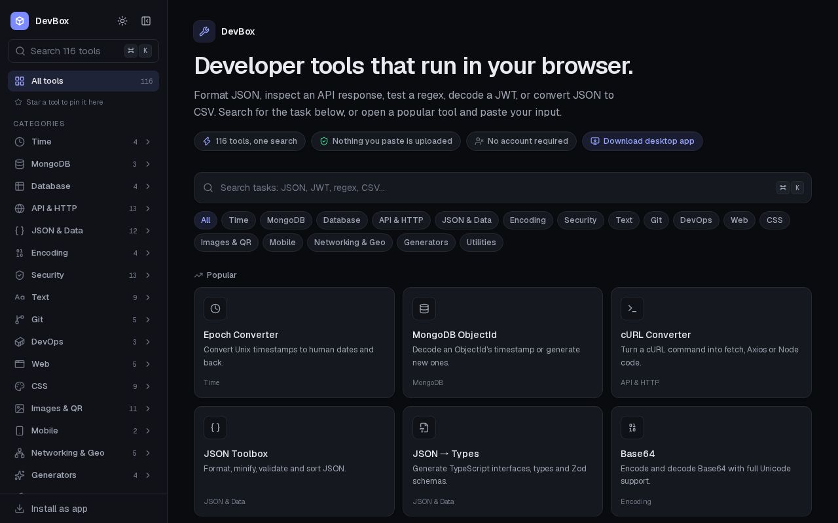The image size is (838, 523).
Task: Click the Images & QR picture icon
Action: (x=20, y=409)
